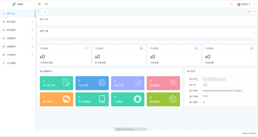Open the tab actions dropdown chevron

[254, 12]
